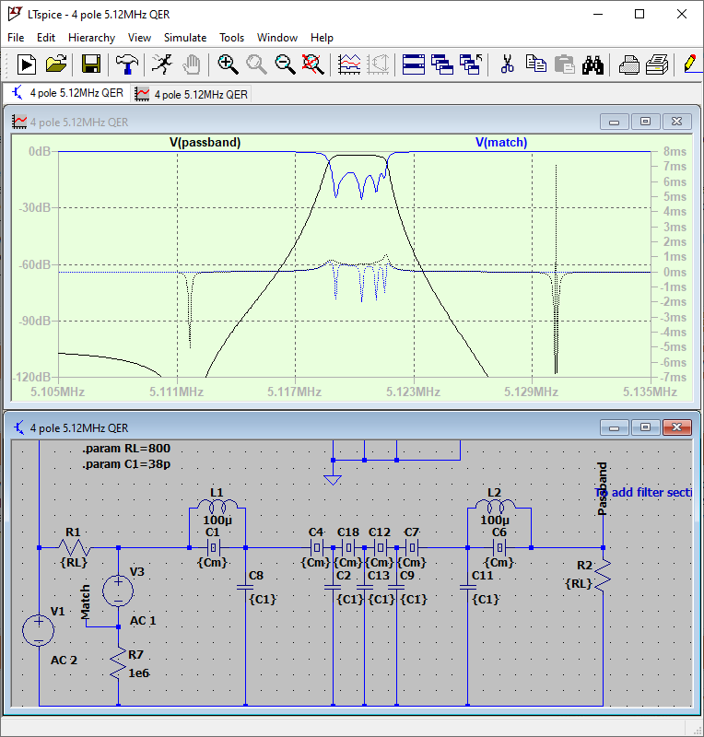Click the Cut scissors icon
This screenshot has width=704, height=737.
click(506, 64)
